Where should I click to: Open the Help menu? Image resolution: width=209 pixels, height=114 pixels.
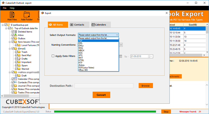(x=12, y=8)
